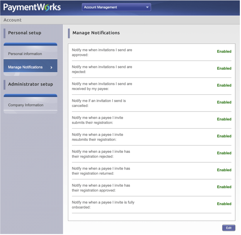
Task: Click the Edit button
Action: pyautogui.click(x=229, y=228)
